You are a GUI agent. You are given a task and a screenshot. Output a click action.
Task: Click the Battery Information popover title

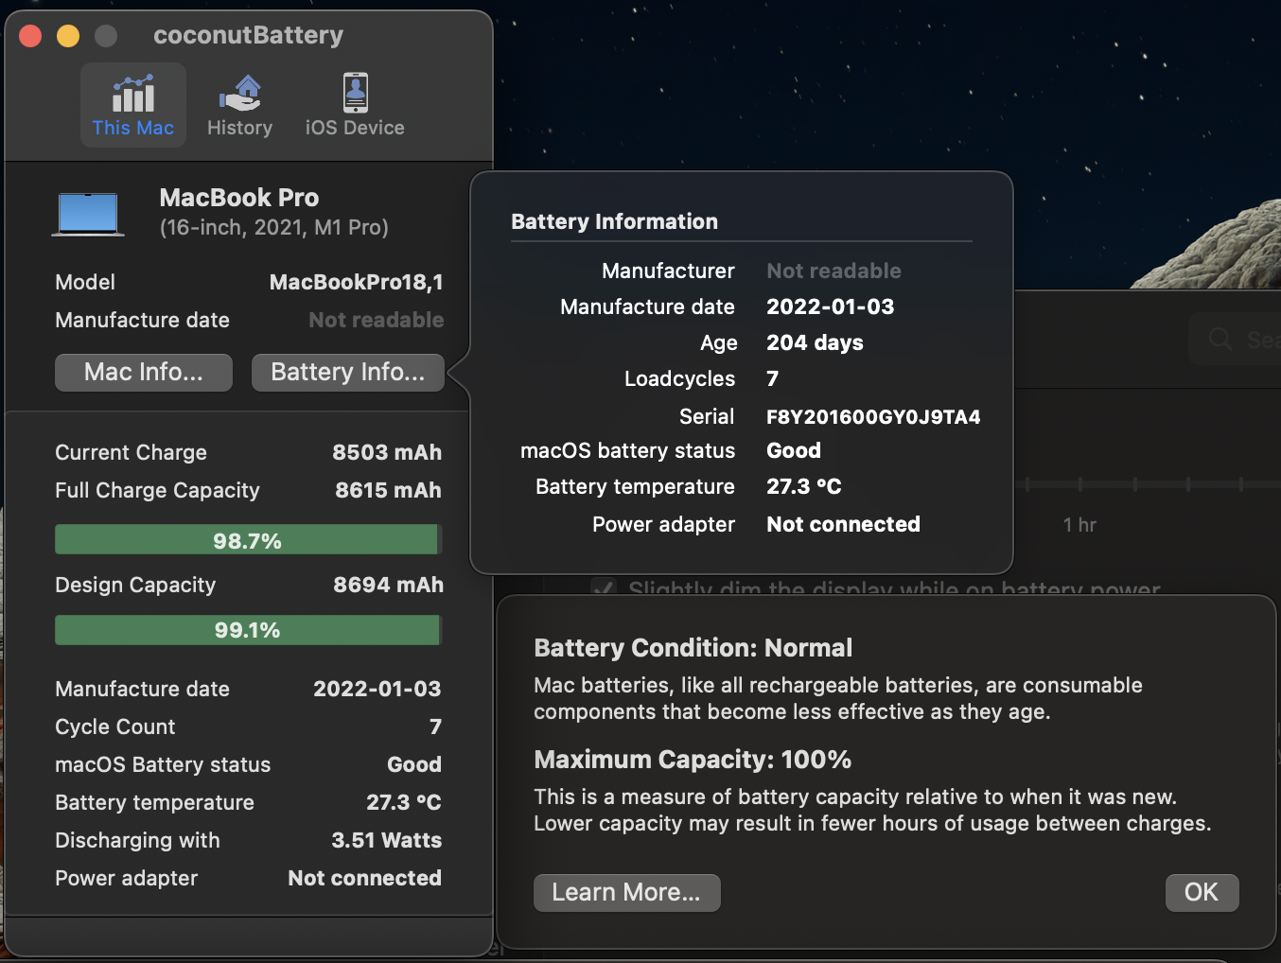click(x=615, y=221)
